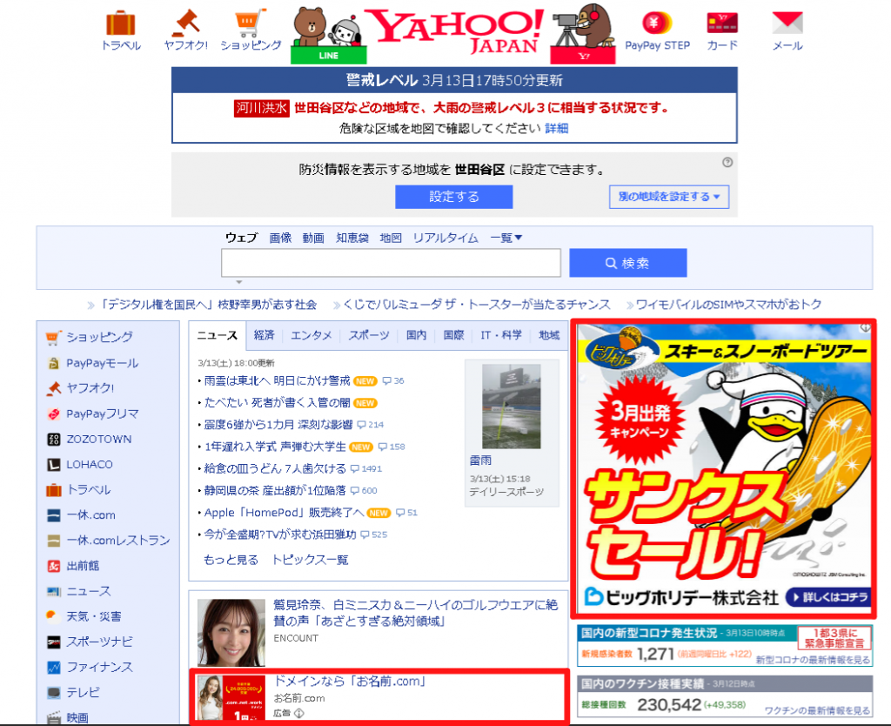Viewport: 891px width, 726px height.
Task: Switch to the 国際 news tab
Action: pos(453,335)
